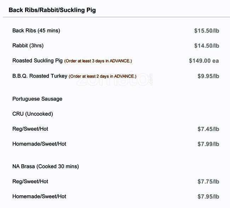Screen dimensions: 230x208
Task: Click the 2 days in ADVANCE note
Action: (x=102, y=76)
